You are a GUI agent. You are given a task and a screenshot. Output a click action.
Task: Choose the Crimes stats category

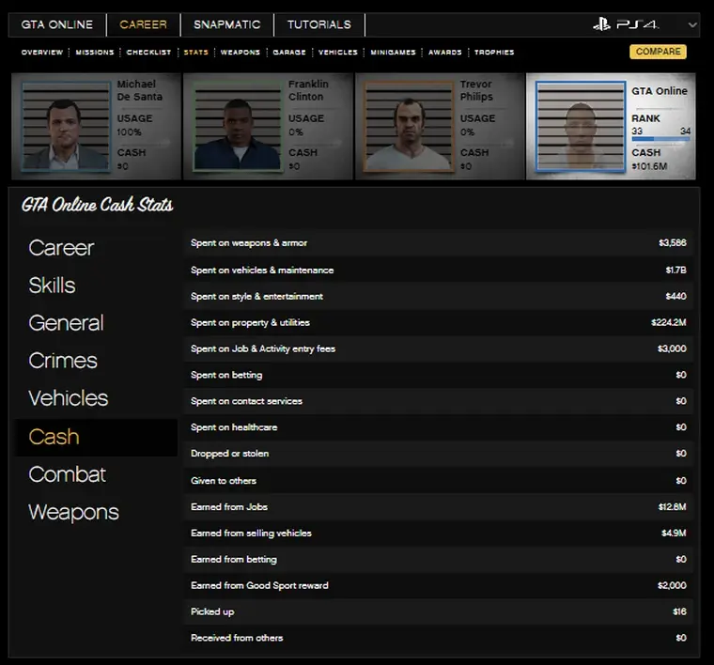pyautogui.click(x=63, y=361)
